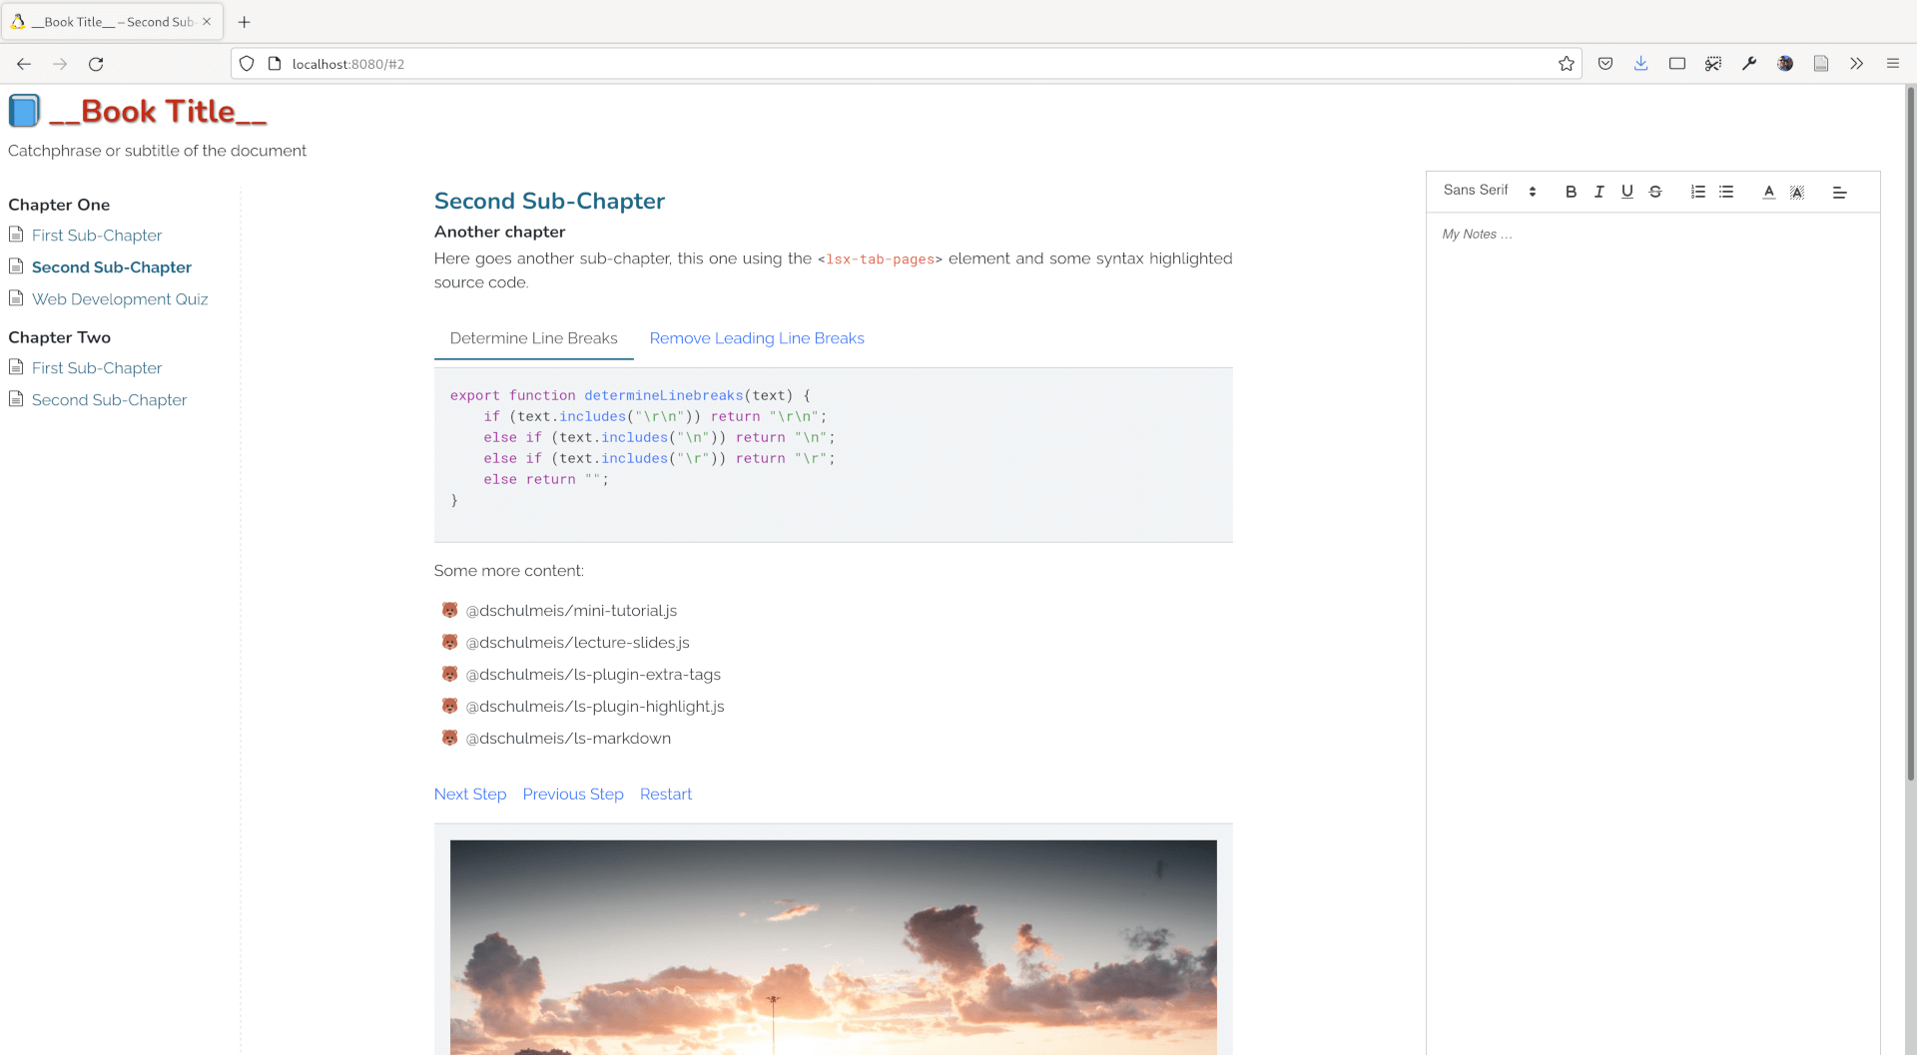Insert a bulleted list in notes
Viewport: 1917px width, 1055px height.
click(x=1726, y=192)
